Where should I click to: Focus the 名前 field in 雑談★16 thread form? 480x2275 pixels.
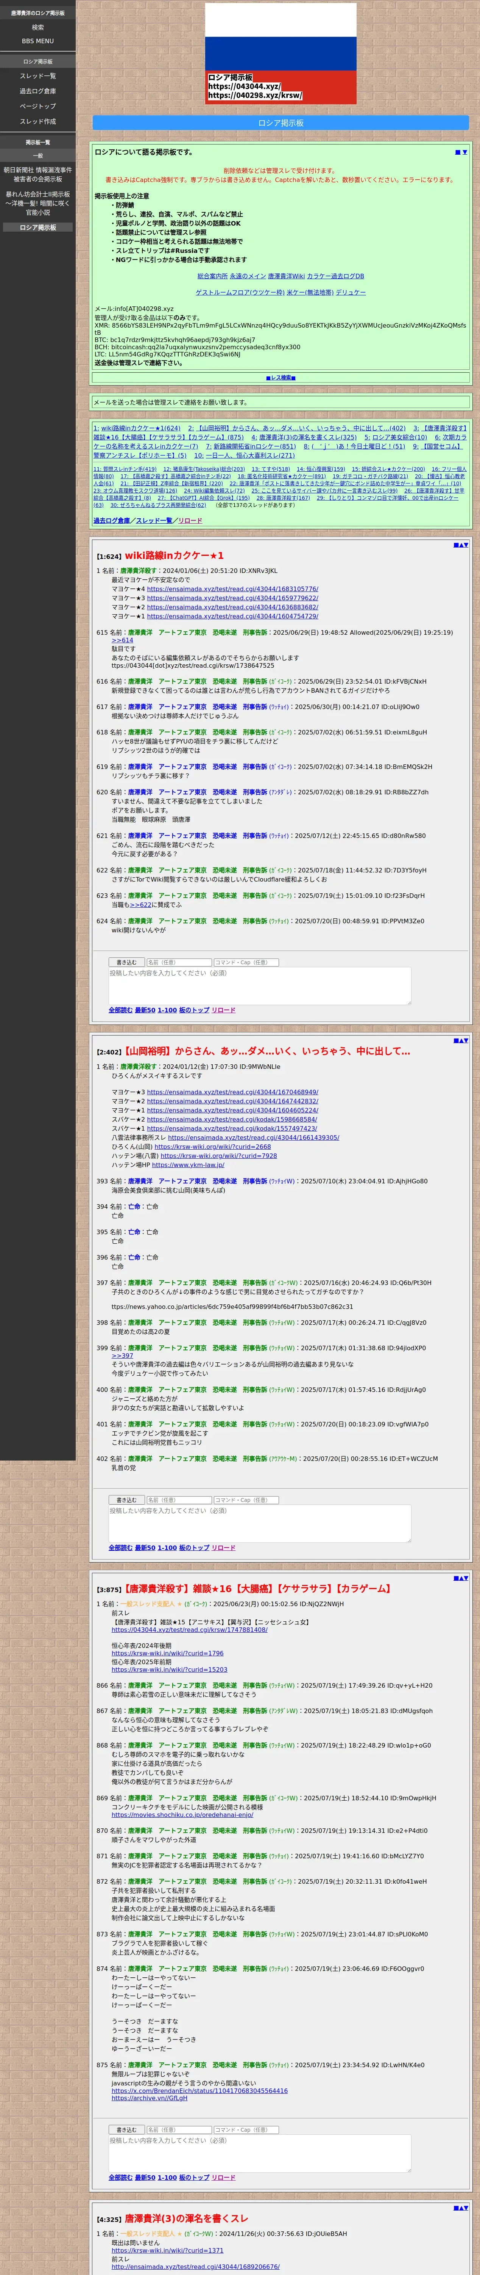[x=178, y=2129]
